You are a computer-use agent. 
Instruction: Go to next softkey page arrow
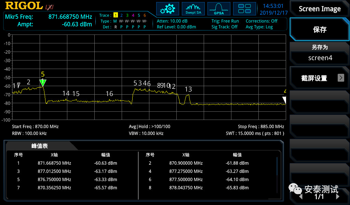pos(337,196)
